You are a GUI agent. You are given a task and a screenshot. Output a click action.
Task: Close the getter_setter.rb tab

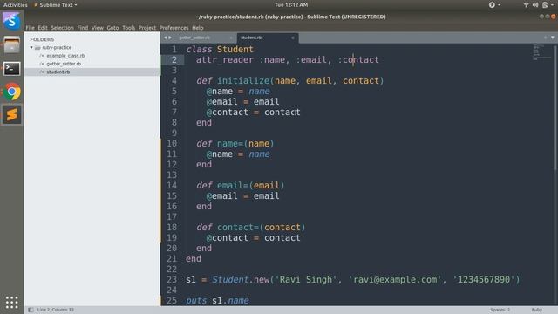click(x=231, y=38)
